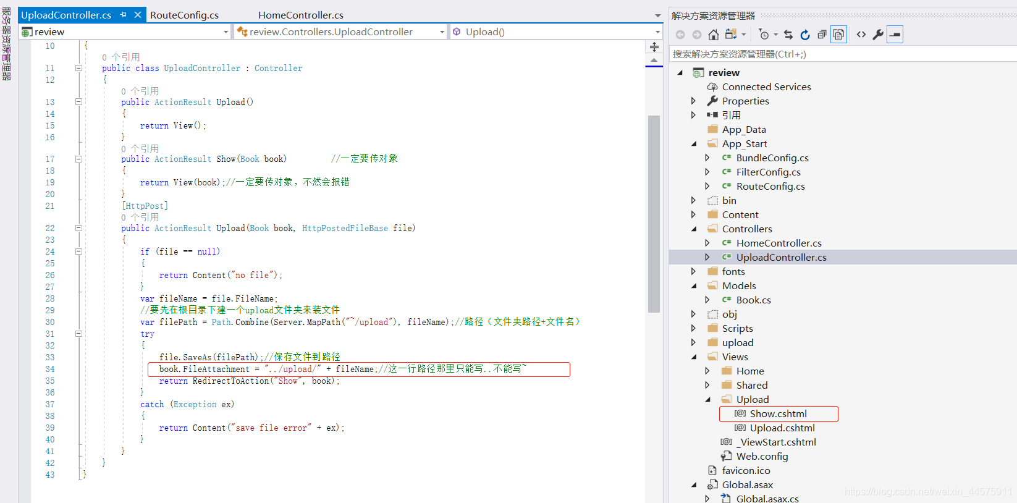Image resolution: width=1017 pixels, height=503 pixels.
Task: Click the blue Refresh icon in Solution Explorer
Action: pyautogui.click(x=805, y=35)
